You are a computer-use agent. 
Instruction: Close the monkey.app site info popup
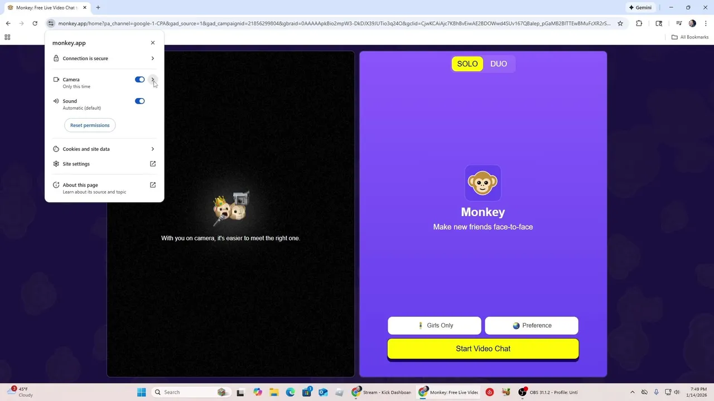point(153,43)
